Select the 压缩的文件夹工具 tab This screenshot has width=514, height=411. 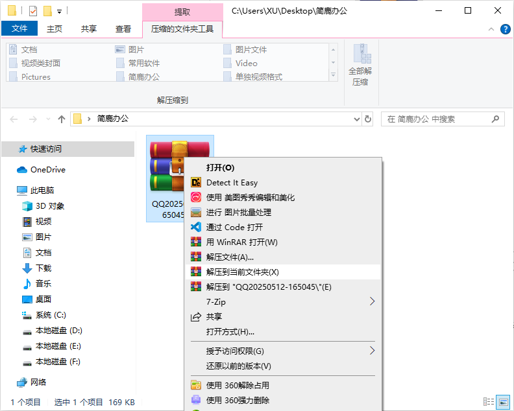pyautogui.click(x=182, y=29)
